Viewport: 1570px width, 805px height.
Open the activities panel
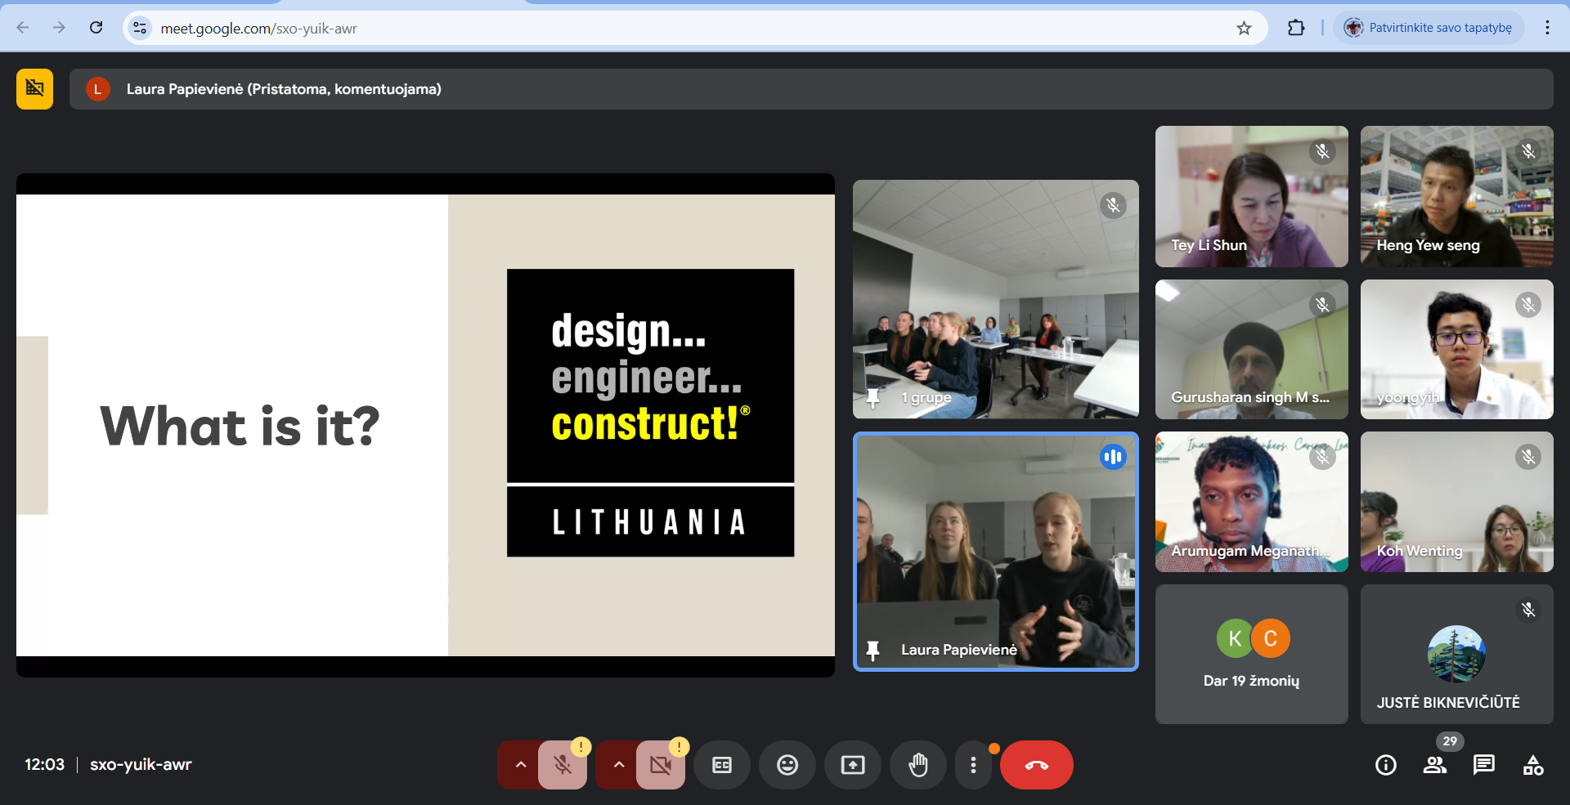pyautogui.click(x=1533, y=765)
